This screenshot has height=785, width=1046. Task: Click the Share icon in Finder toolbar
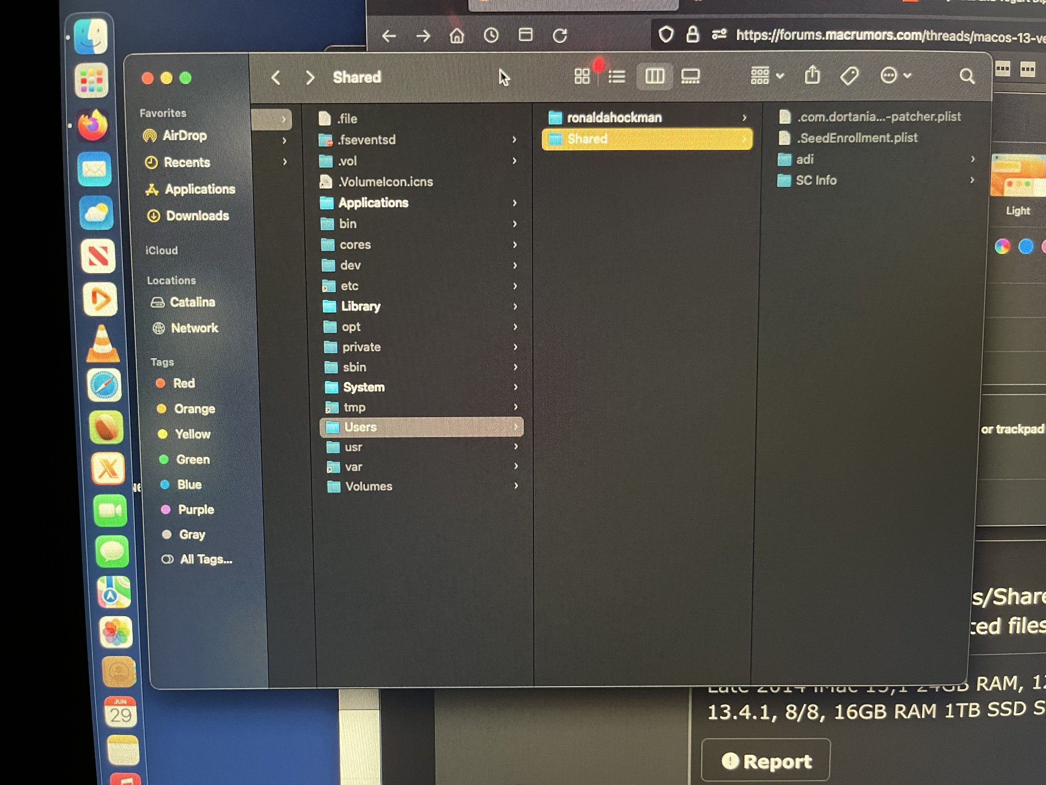pos(812,75)
